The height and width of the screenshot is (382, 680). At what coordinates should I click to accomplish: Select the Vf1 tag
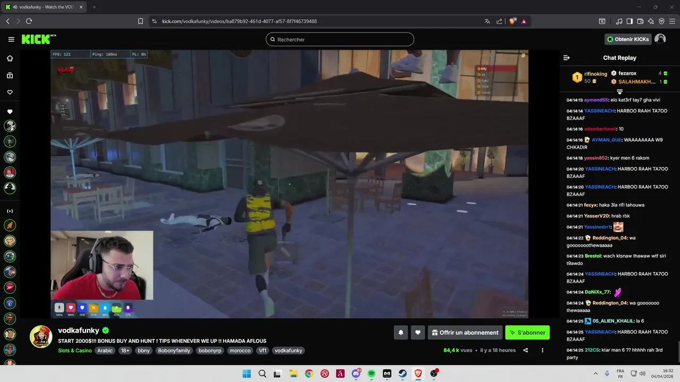coord(262,351)
